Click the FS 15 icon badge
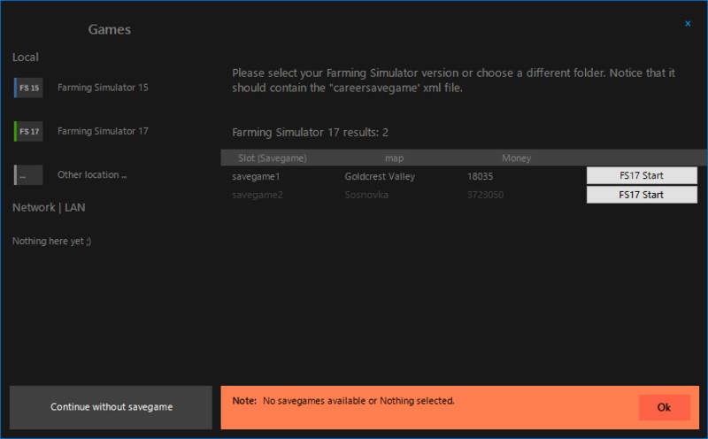The image size is (708, 439). tap(28, 88)
